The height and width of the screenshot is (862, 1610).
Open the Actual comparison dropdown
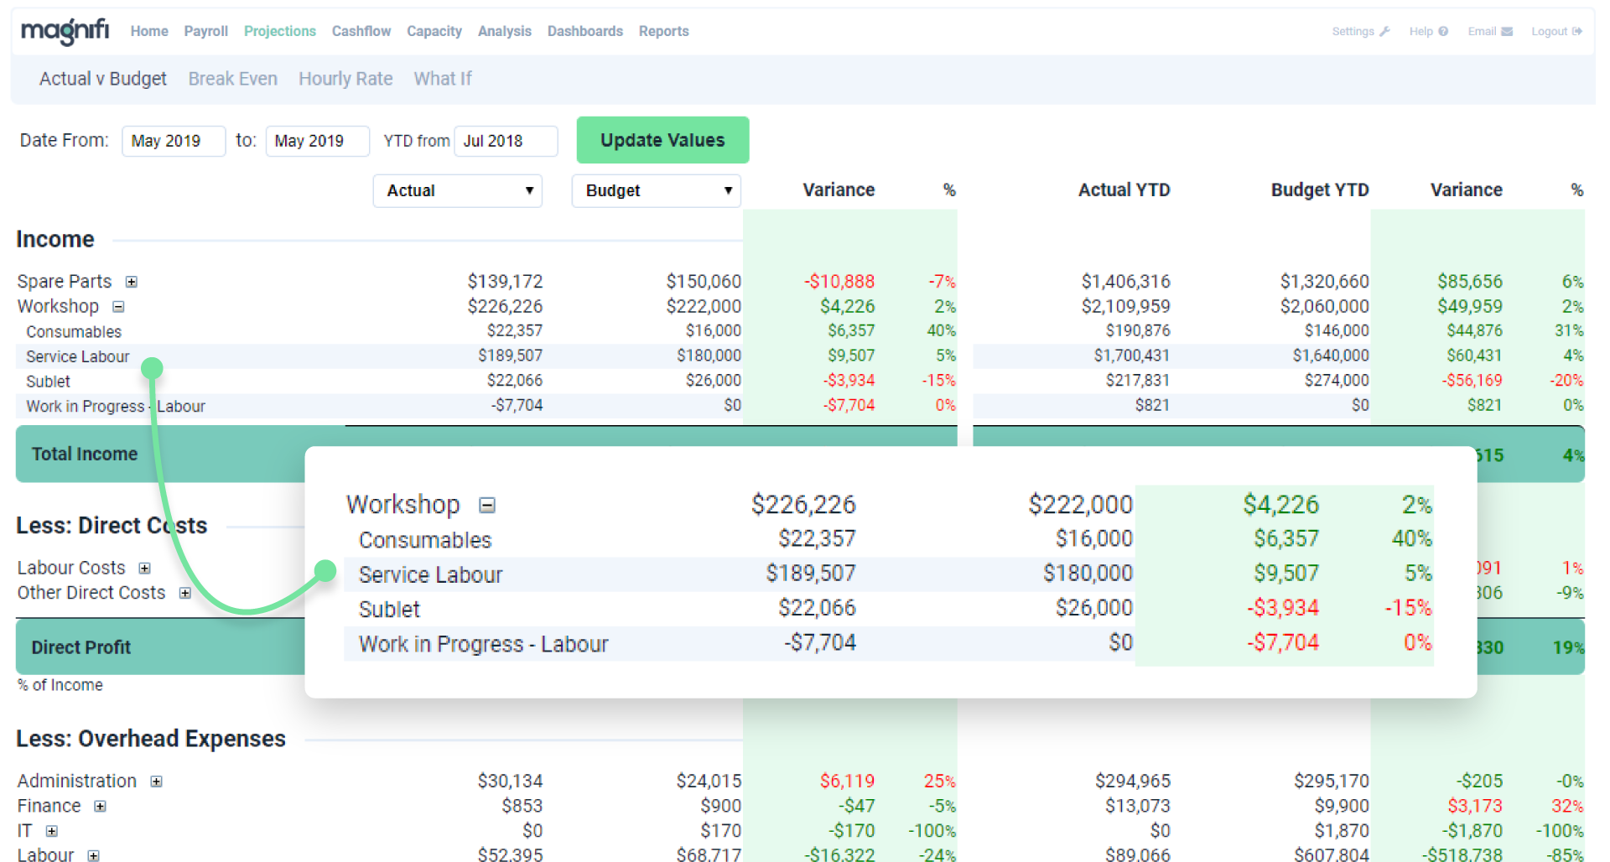pyautogui.click(x=457, y=190)
